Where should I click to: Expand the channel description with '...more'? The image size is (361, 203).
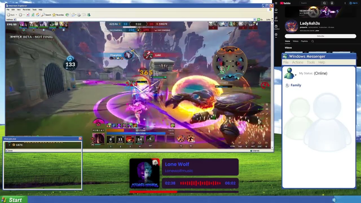pos(317,31)
